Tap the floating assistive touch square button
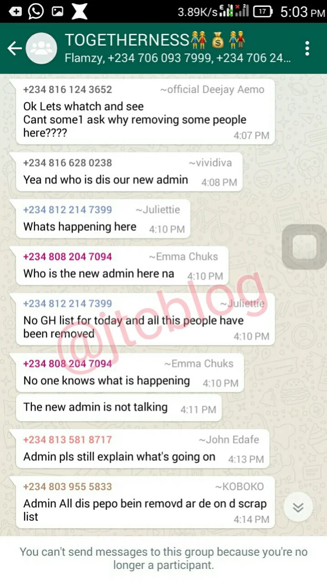Image resolution: width=327 pixels, height=583 pixels. 304,247
